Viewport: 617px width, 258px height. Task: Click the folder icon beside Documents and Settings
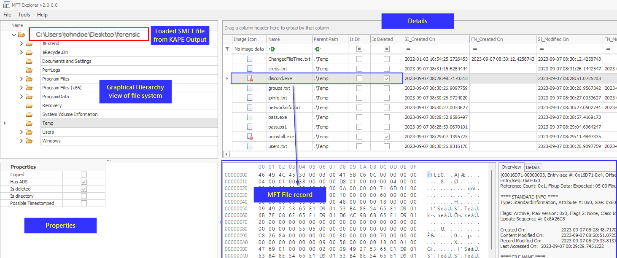pos(29,61)
